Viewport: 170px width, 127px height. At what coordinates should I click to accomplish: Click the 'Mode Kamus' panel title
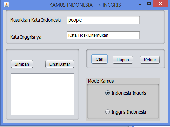[x=101, y=81]
